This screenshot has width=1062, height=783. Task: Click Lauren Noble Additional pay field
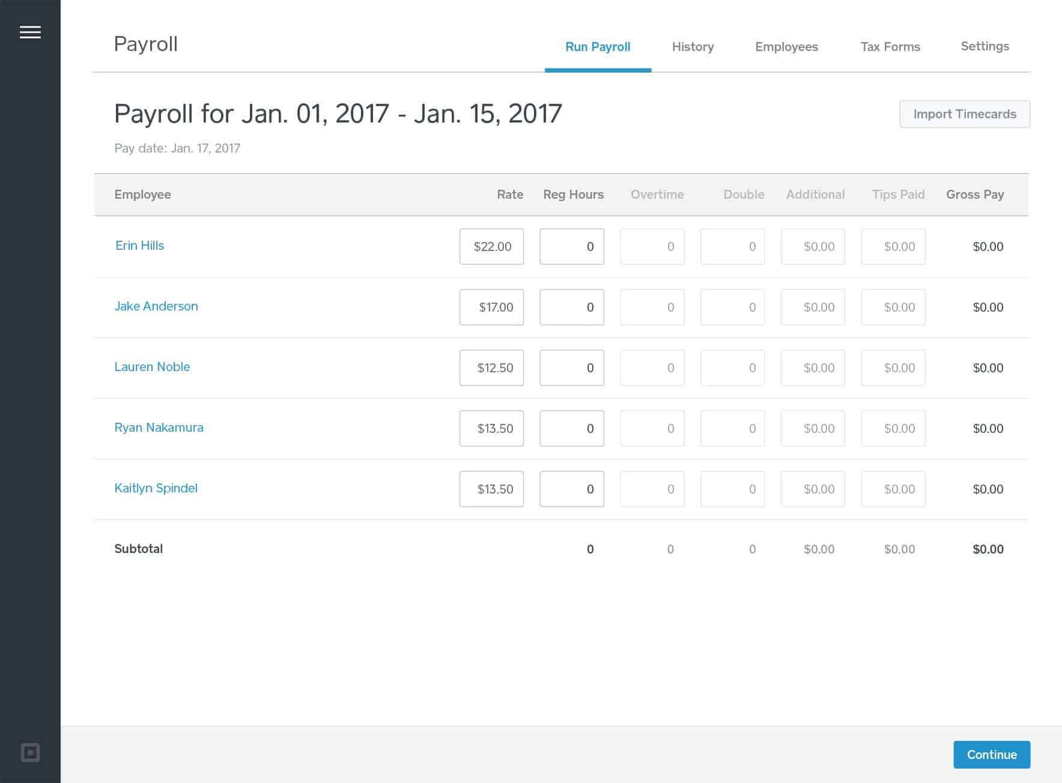pyautogui.click(x=813, y=367)
